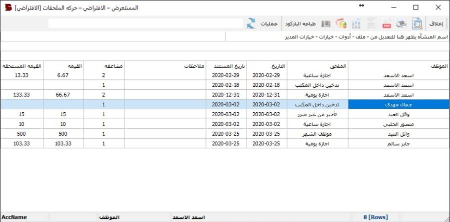Click the 8 [Rows] status indicator
This screenshot has width=450, height=222.
(x=375, y=217)
